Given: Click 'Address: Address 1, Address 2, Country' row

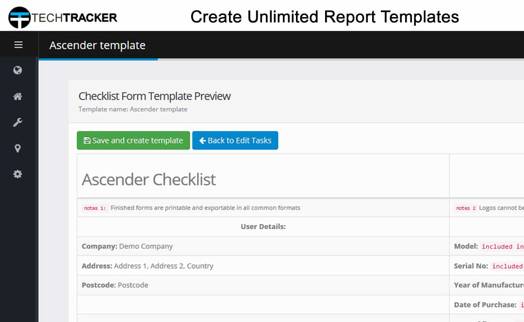Looking at the screenshot, I should [263, 266].
